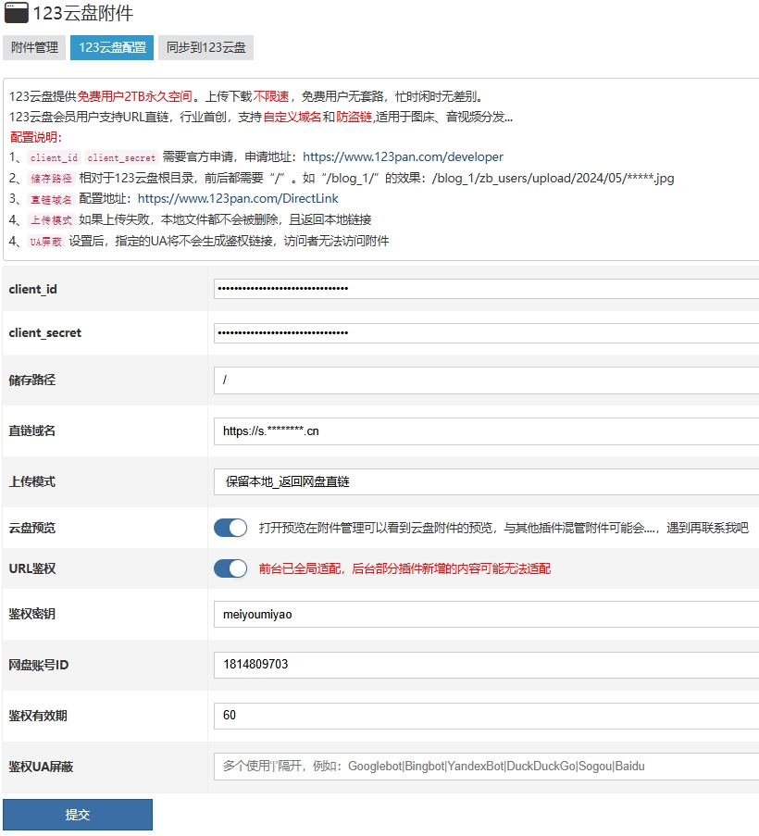The width and height of the screenshot is (759, 836).
Task: Click the 鉴权UA屏蔽 input field
Action: [x=486, y=767]
